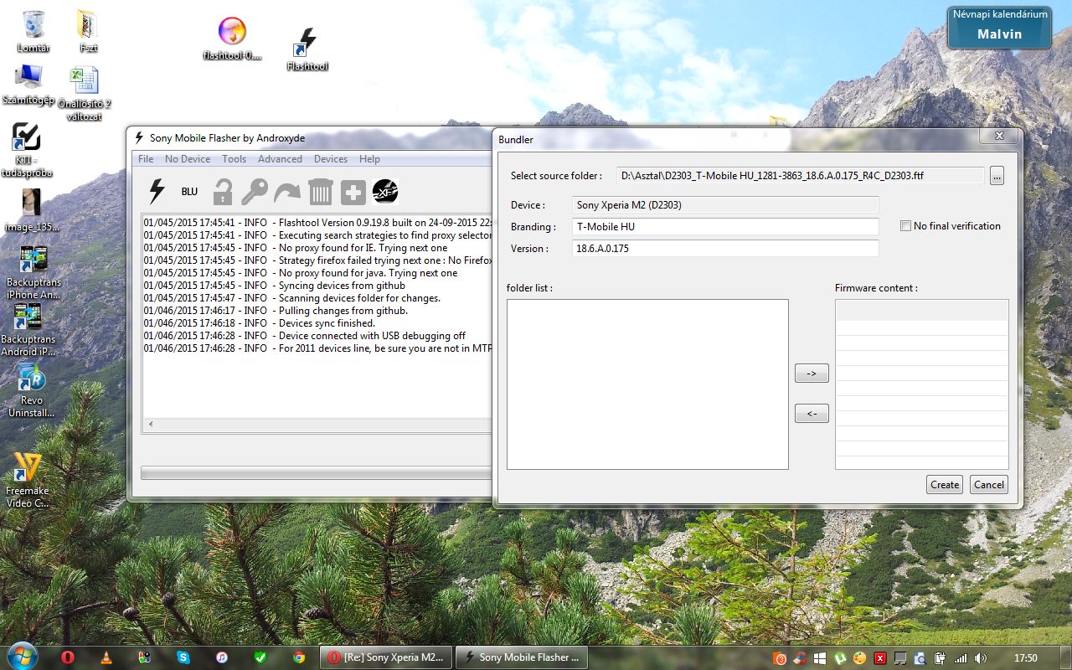This screenshot has height=670, width=1072.
Task: Click the volume speaker tray icon
Action: pos(980,658)
